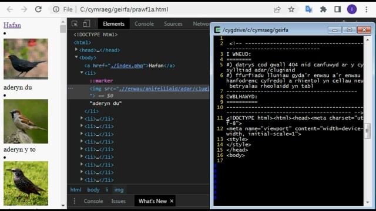376x211 pixels.
Task: Go back with the browser Back arrow
Action: [10, 9]
